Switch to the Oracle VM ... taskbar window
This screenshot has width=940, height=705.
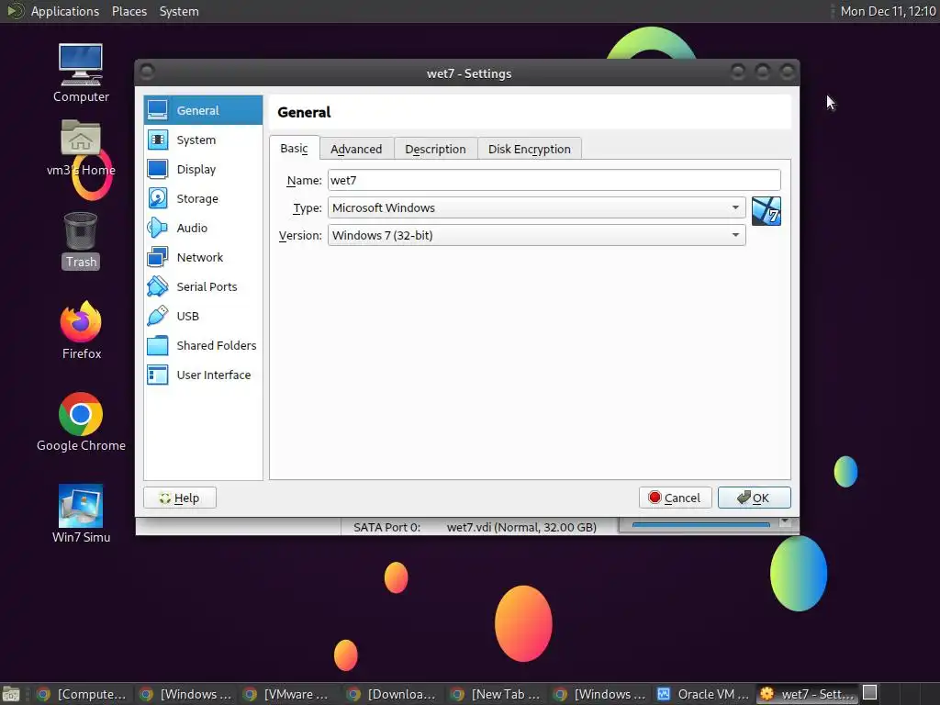point(702,694)
